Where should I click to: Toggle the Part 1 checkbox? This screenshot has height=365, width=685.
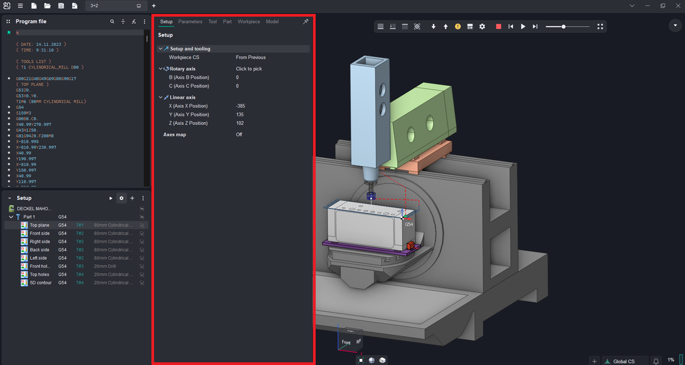pyautogui.click(x=142, y=217)
